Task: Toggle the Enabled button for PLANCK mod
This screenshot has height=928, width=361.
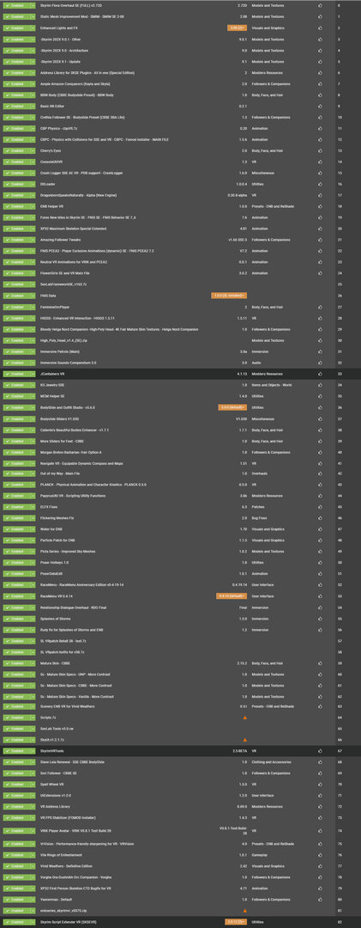Action: 16,485
